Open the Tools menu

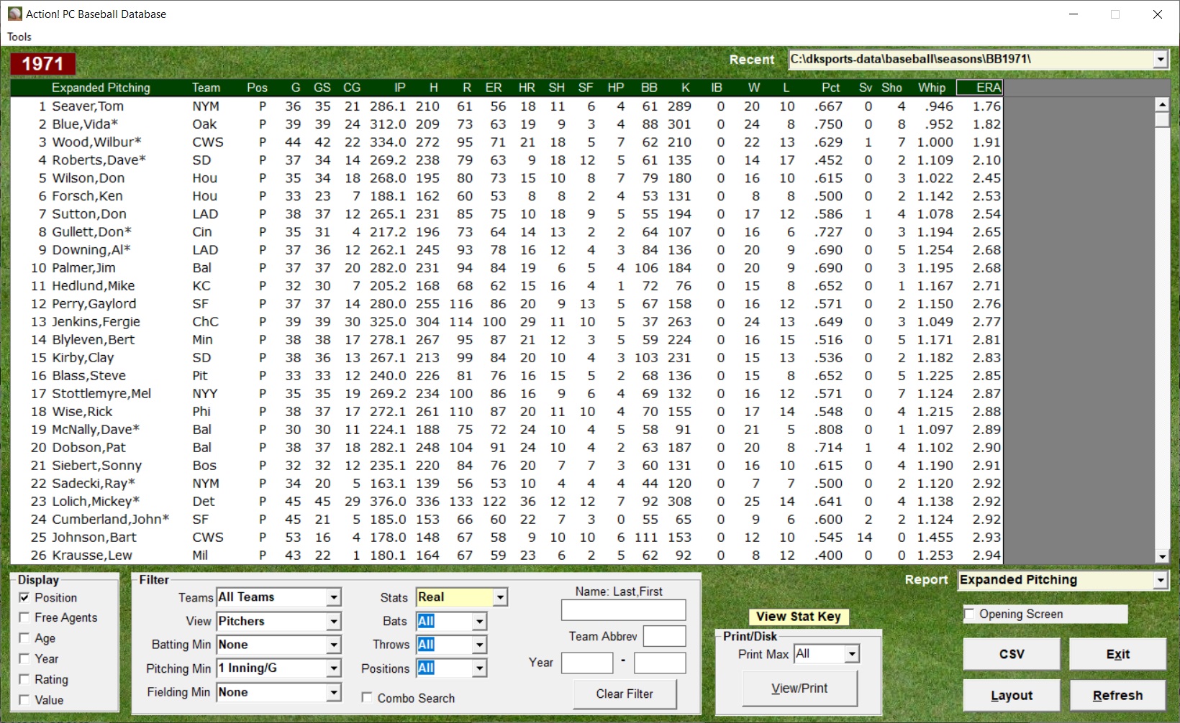(19, 37)
